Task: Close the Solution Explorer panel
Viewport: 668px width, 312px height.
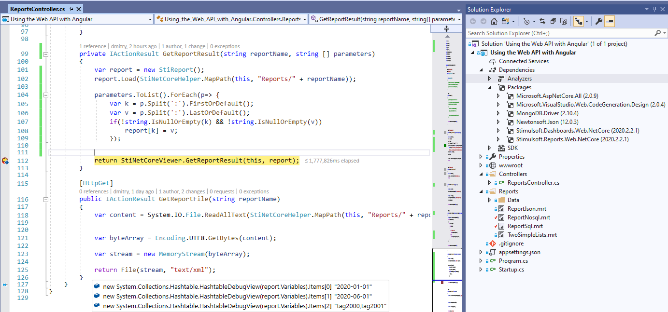Action: (663, 9)
